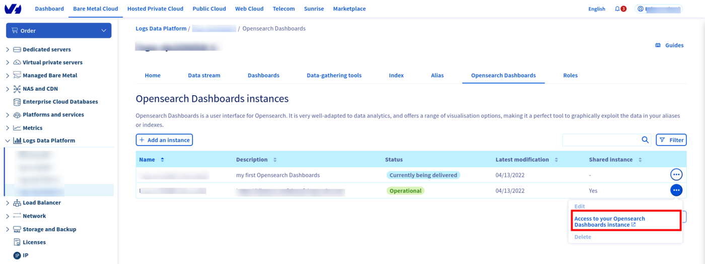Image resolution: width=705 pixels, height=264 pixels.
Task: Click the search magnifier icon
Action: point(645,140)
